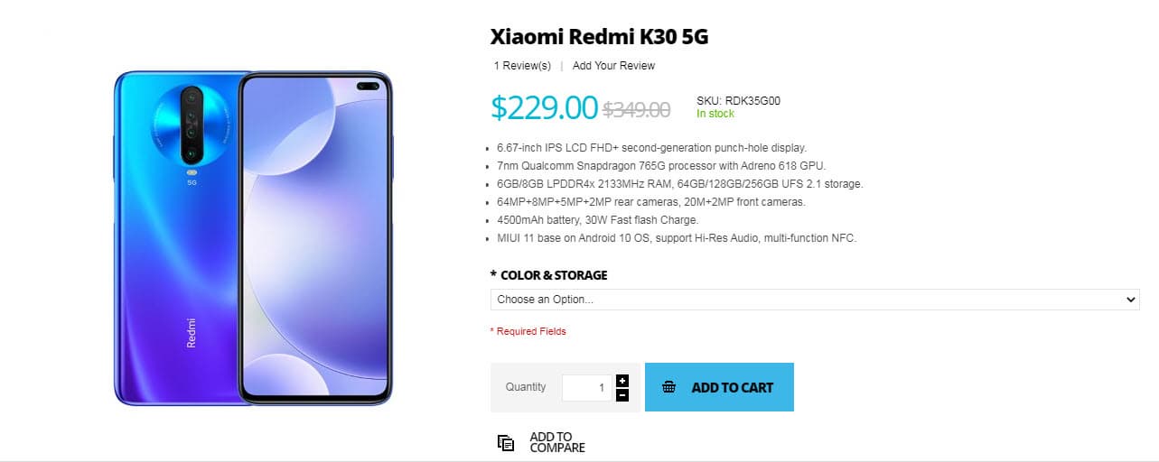Screen dimensions: 1159x462
Task: Click the chevron arrow of Choose an Option
Action: 1131,299
